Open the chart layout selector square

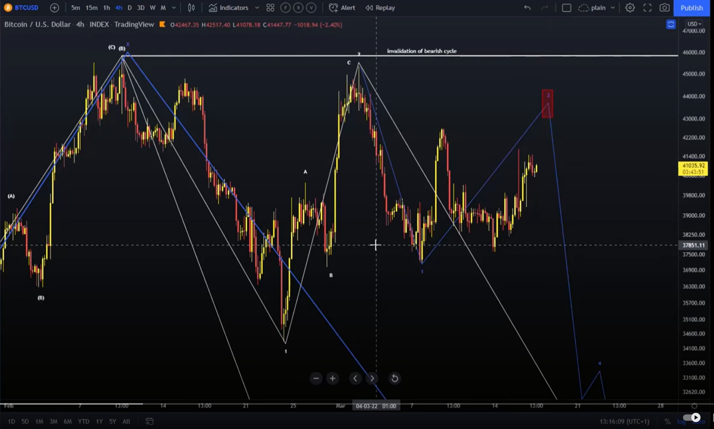pos(566,8)
